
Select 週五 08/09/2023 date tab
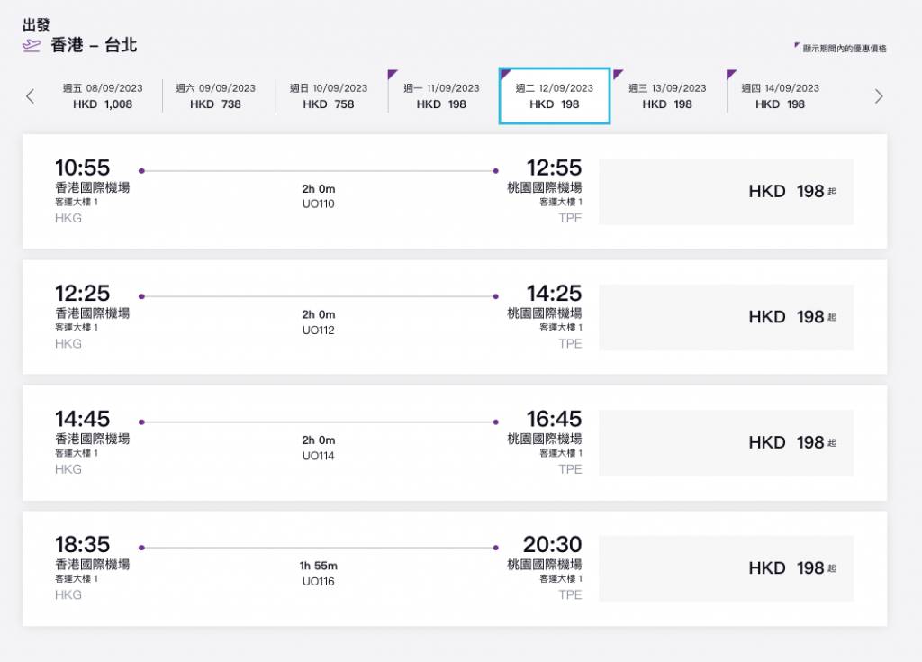click(x=103, y=96)
